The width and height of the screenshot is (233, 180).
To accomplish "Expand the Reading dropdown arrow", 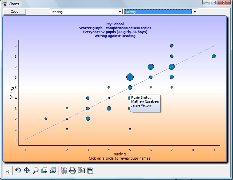I will coord(120,12).
